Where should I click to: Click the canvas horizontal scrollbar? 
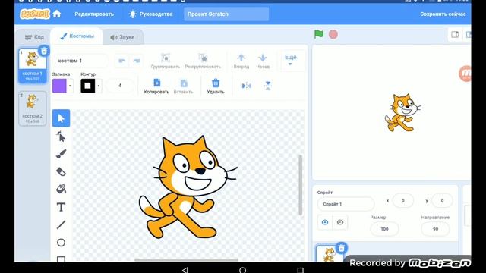[x=186, y=260]
